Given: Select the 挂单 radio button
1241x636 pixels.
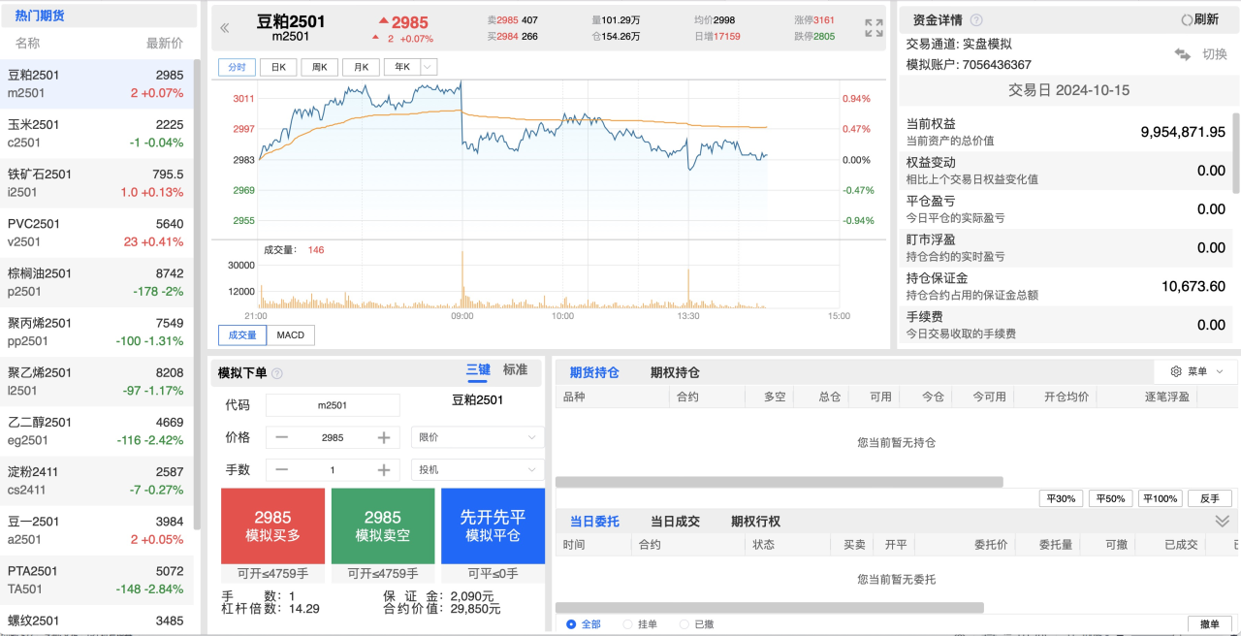Looking at the screenshot, I should coord(628,624).
